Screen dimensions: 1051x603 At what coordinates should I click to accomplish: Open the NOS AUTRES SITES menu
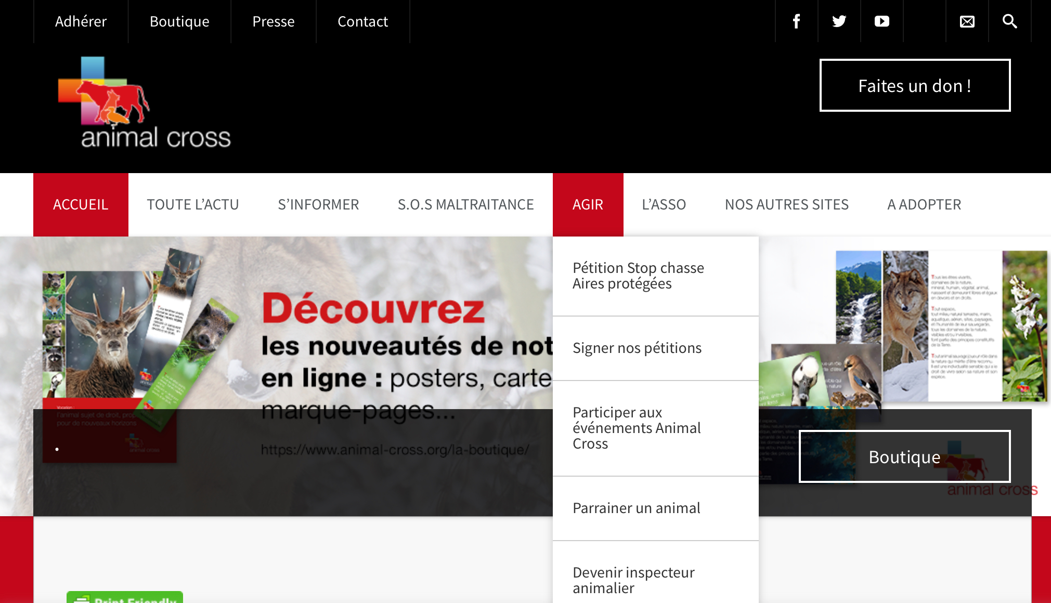pyautogui.click(x=787, y=204)
